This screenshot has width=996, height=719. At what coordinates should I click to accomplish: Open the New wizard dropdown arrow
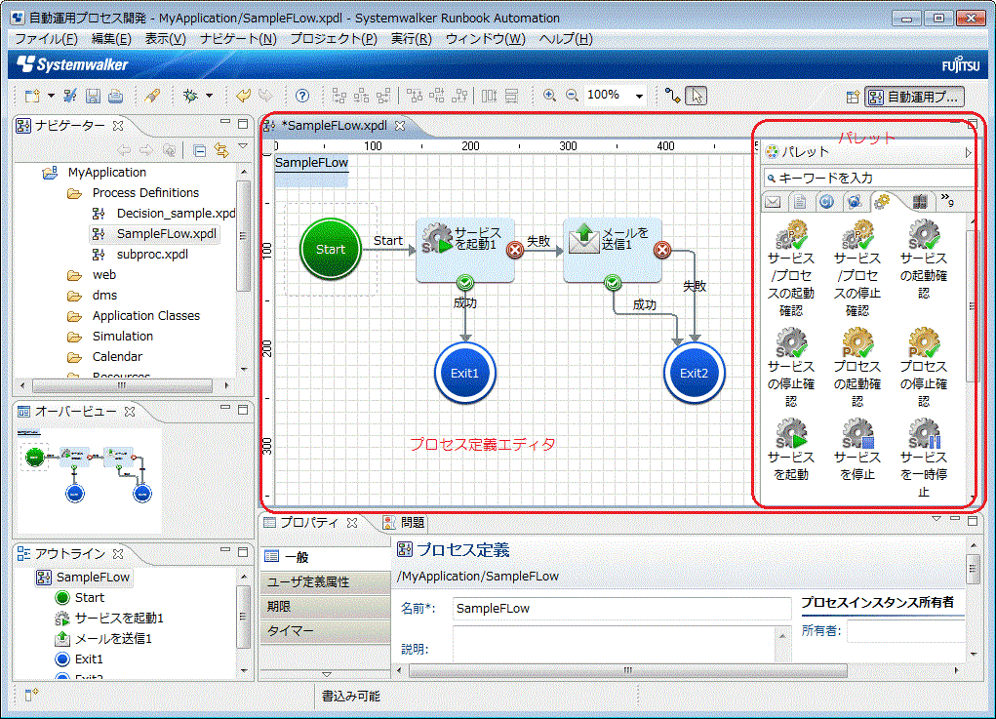[x=51, y=96]
